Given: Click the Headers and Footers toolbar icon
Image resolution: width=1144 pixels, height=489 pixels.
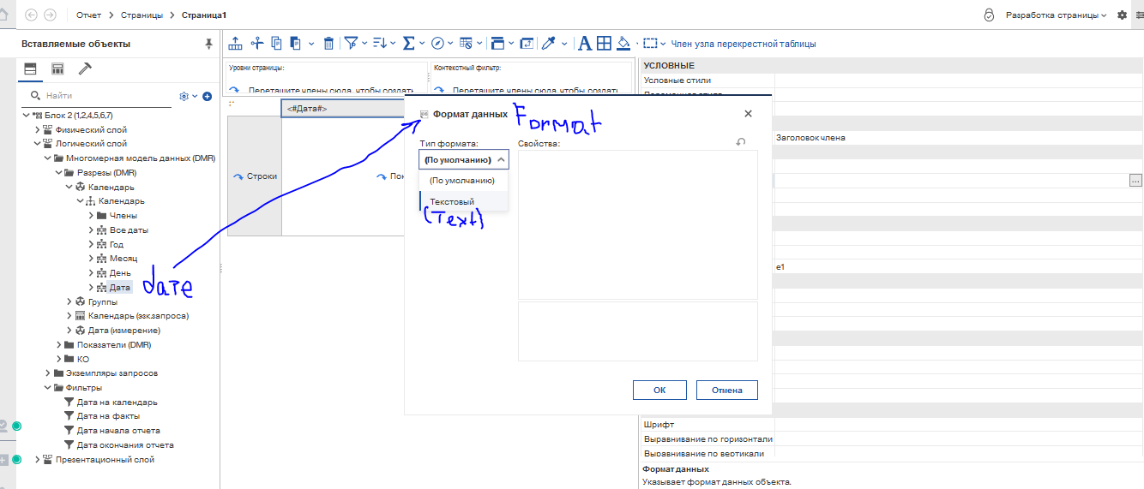Looking at the screenshot, I should [498, 43].
